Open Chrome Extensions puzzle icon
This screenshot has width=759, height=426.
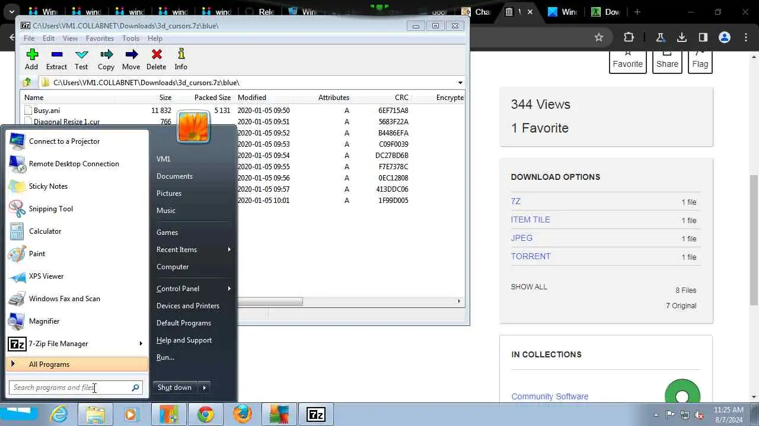coord(629,37)
